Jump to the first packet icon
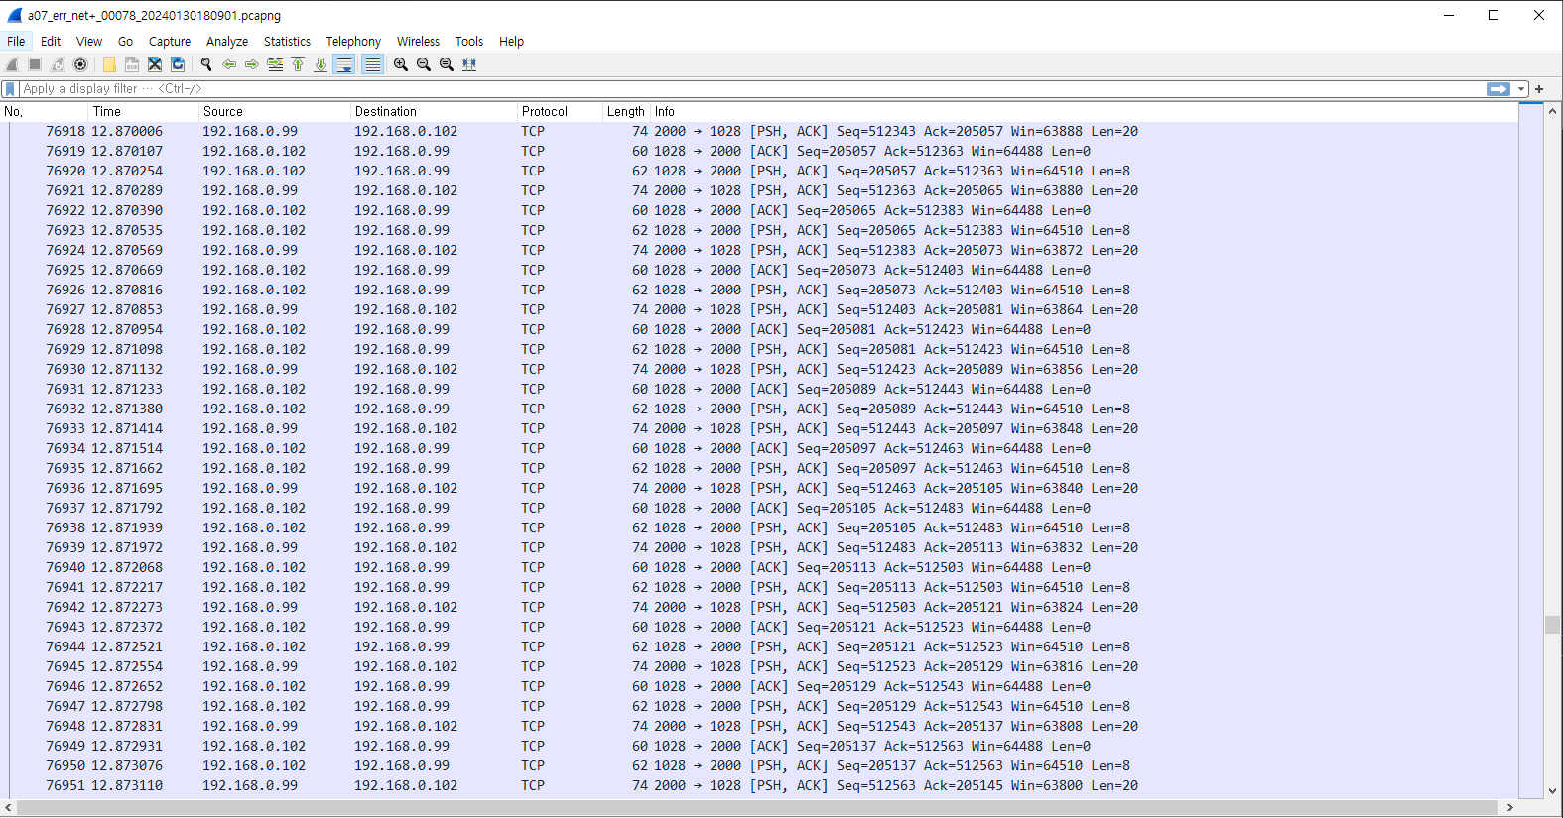The height and width of the screenshot is (818, 1563). pos(298,64)
